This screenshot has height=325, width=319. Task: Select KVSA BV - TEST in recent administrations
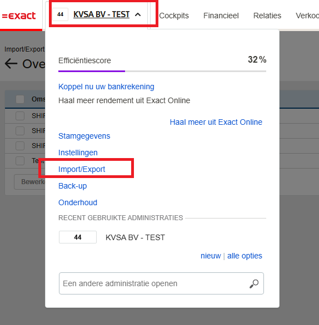135,237
